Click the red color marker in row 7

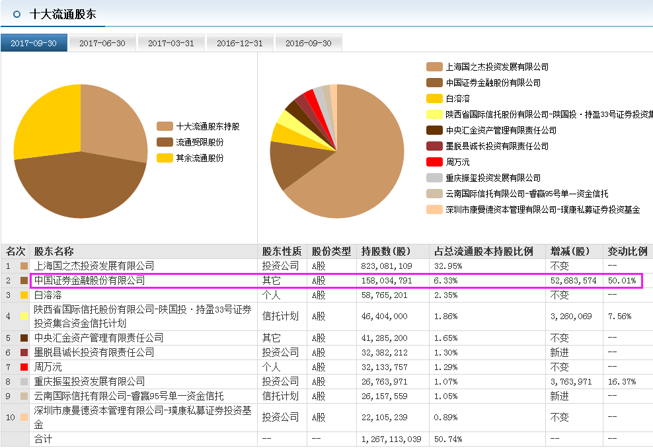pyautogui.click(x=24, y=367)
